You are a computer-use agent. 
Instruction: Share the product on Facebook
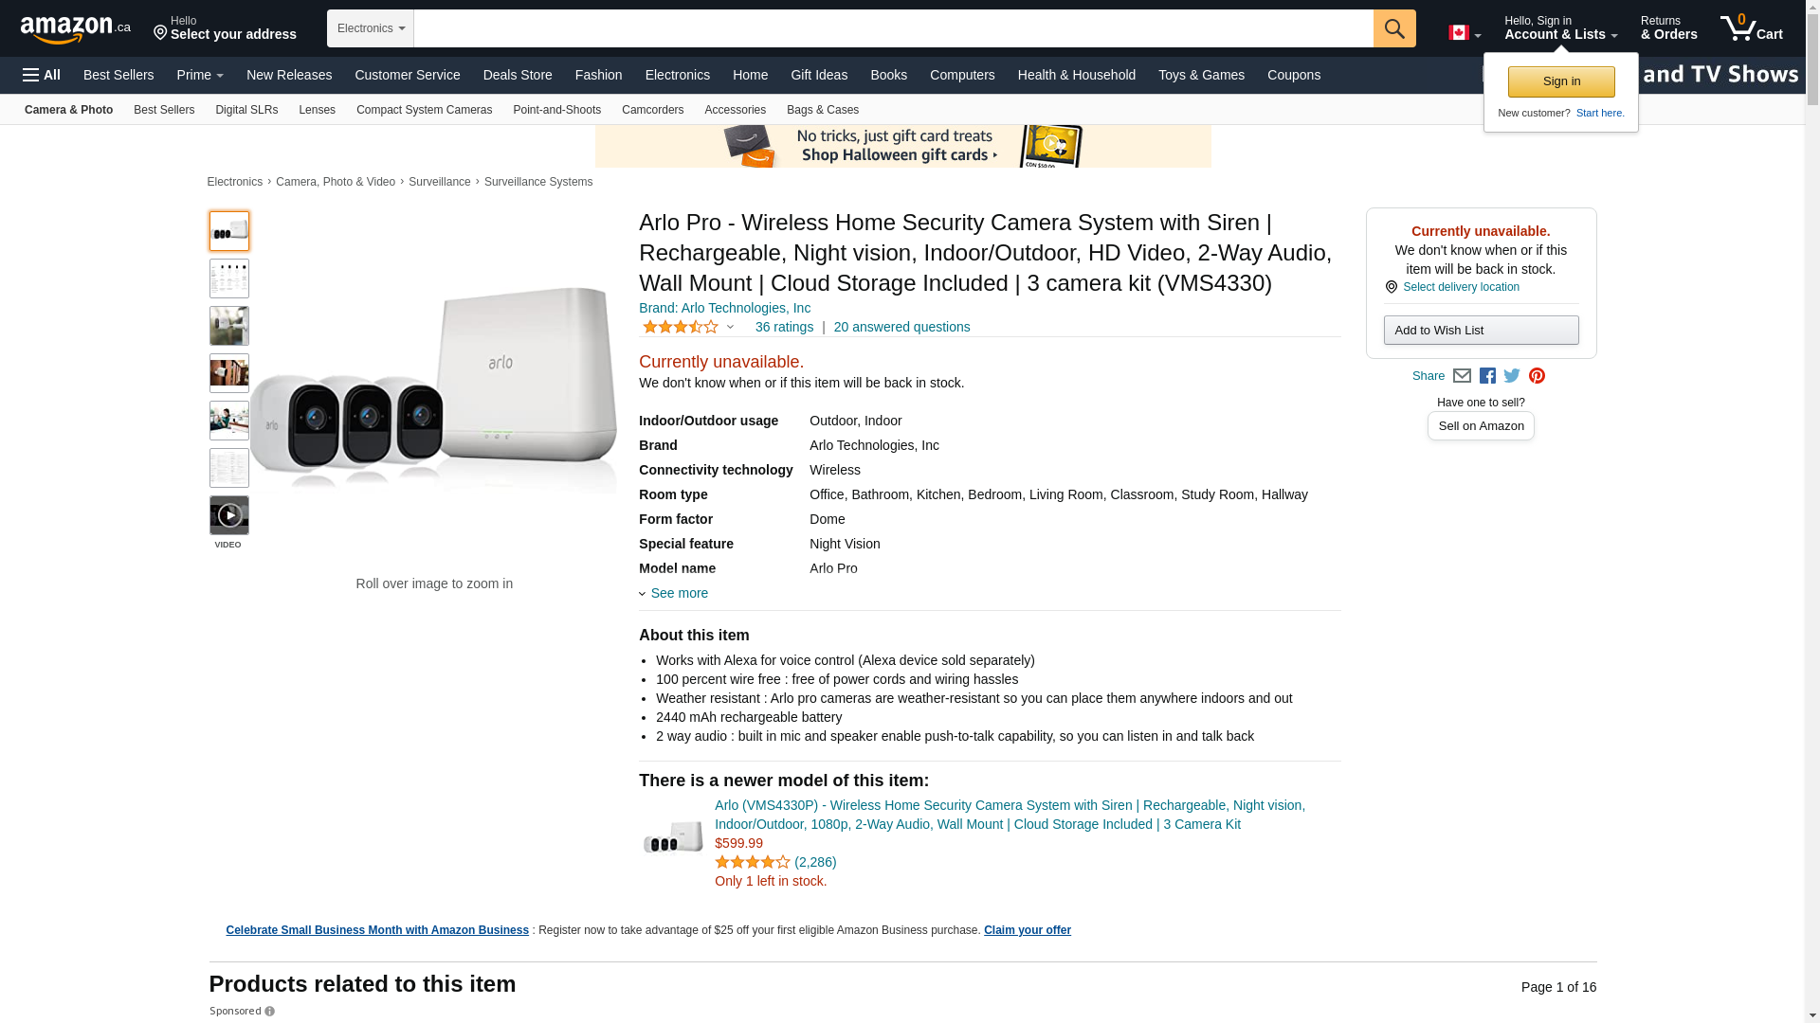pyautogui.click(x=1487, y=376)
